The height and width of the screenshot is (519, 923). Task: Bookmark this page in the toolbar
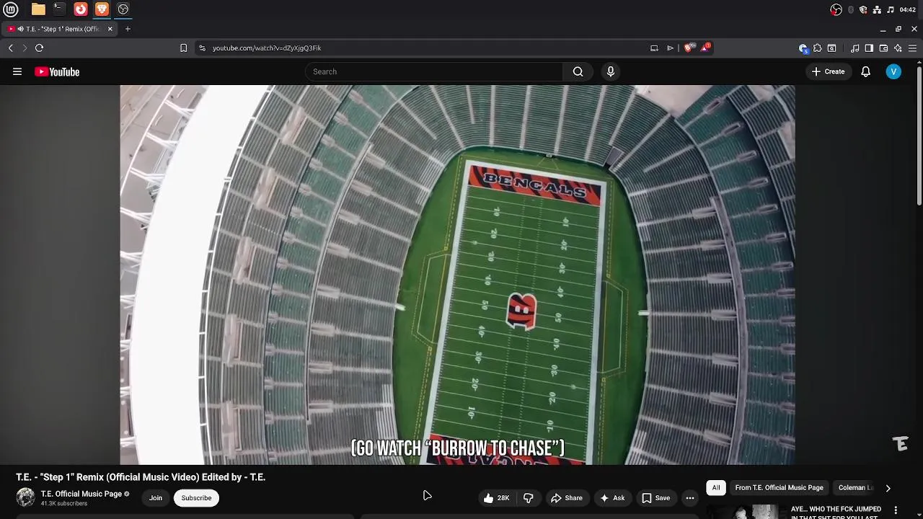click(x=183, y=48)
